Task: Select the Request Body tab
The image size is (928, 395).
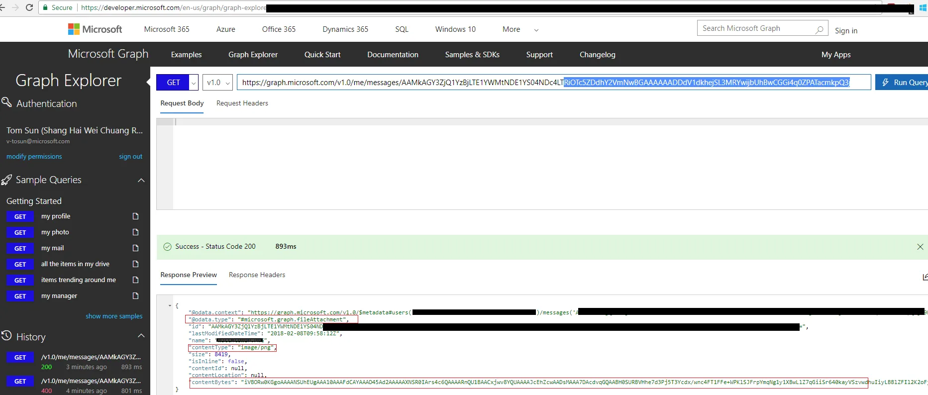Action: click(x=182, y=103)
